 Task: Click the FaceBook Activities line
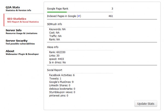(x=62, y=75)
